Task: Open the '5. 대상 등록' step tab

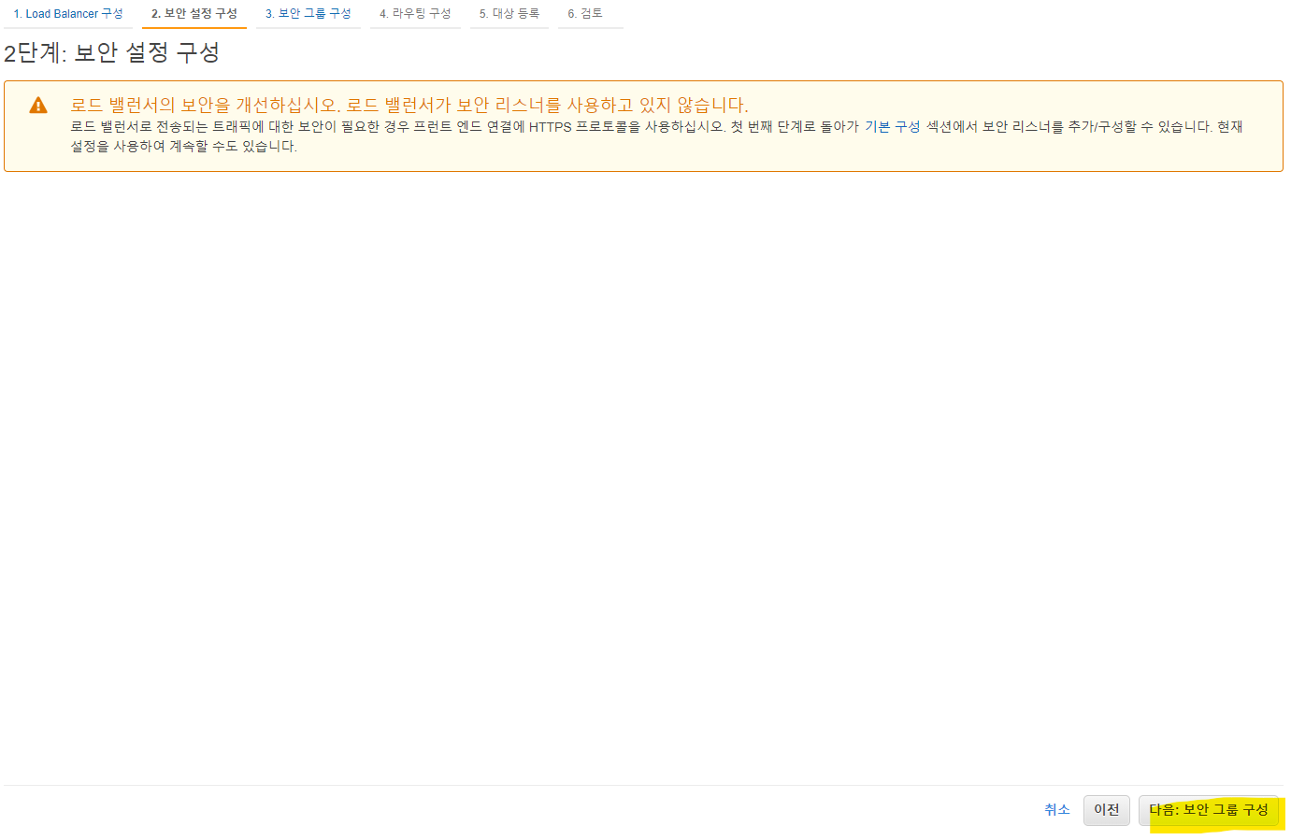Action: coord(509,14)
